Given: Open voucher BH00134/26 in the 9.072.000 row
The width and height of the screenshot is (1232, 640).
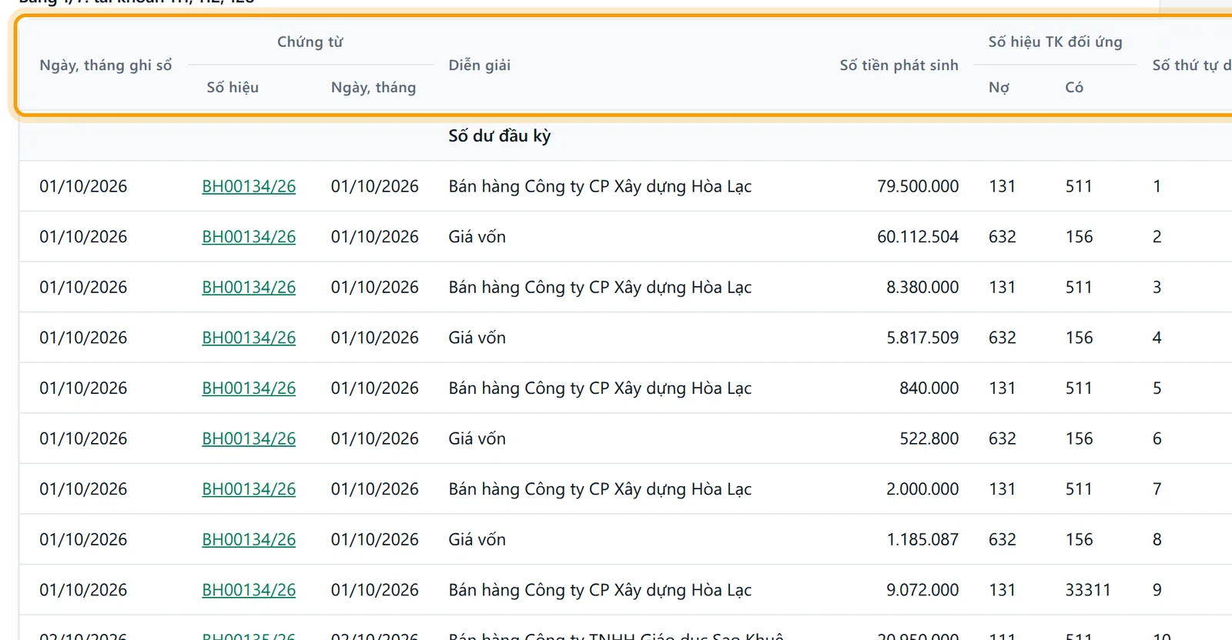Looking at the screenshot, I should pos(249,590).
